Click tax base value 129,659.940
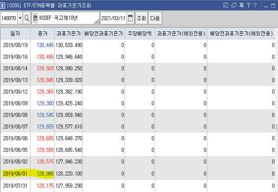 click(69, 115)
